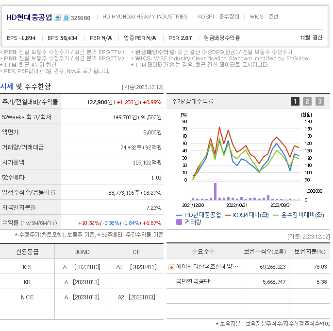
Task: Click the 6.38 ownership percentage
Action: 322,282
